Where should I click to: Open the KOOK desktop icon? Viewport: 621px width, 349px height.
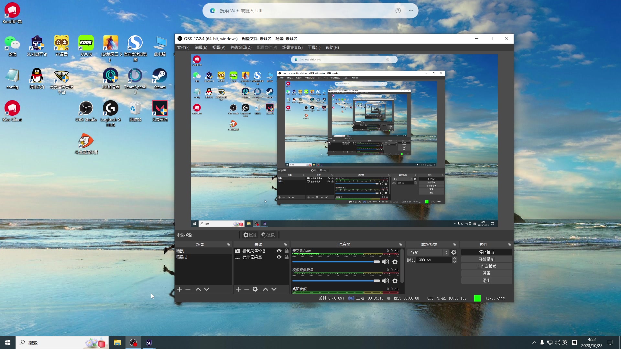86,46
